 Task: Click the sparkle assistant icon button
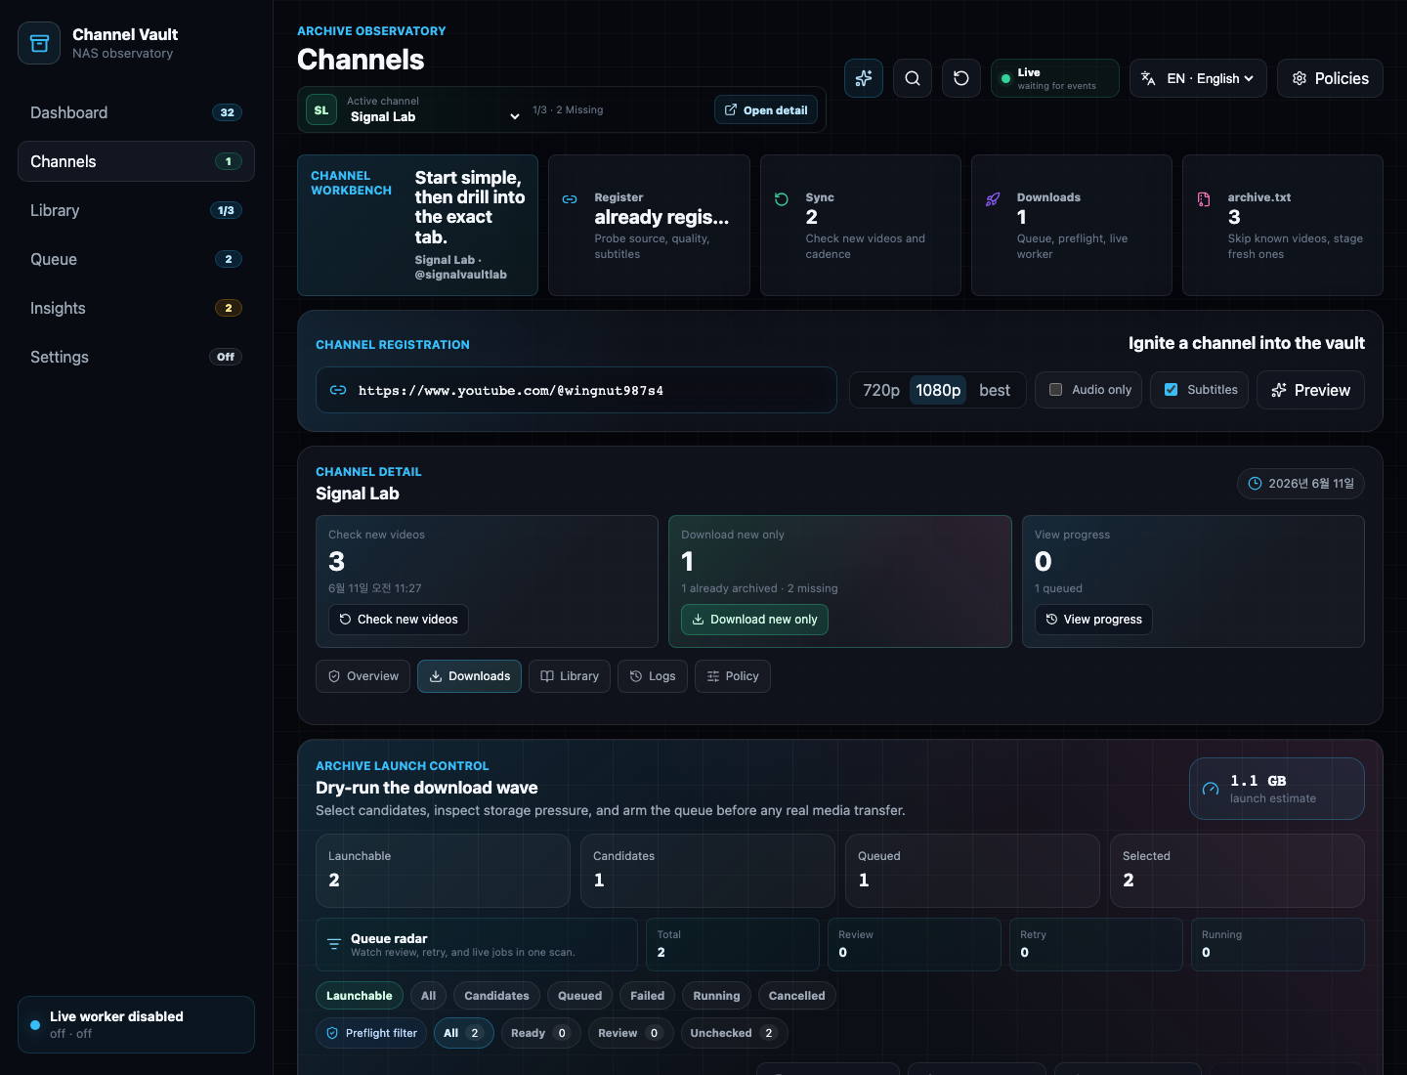pos(864,78)
